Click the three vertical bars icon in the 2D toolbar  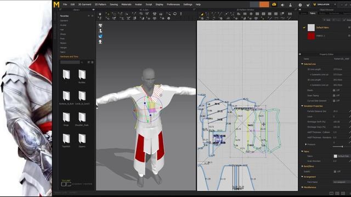(290, 14)
